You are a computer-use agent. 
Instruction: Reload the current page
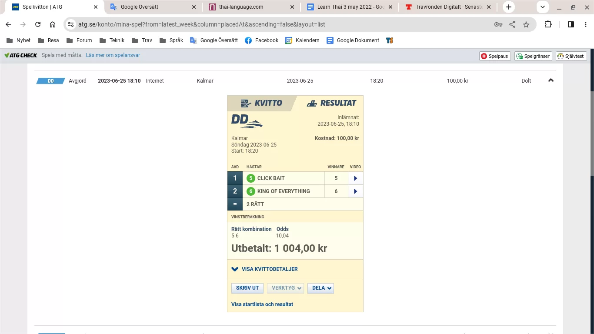[x=38, y=24]
